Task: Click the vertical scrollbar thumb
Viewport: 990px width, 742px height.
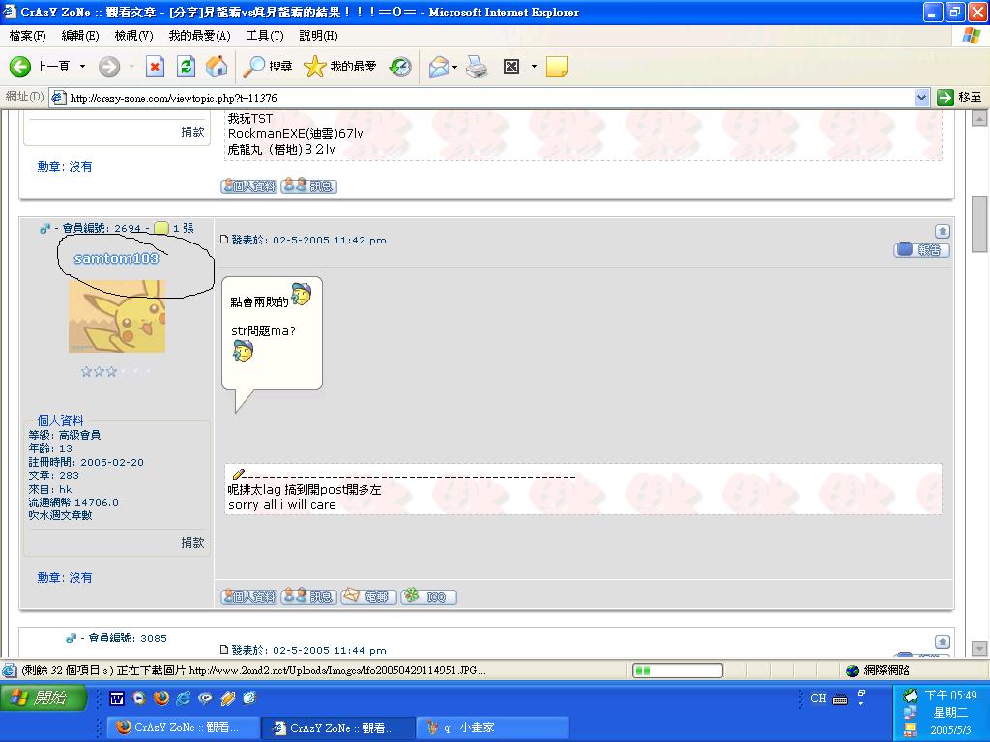Action: 979,224
